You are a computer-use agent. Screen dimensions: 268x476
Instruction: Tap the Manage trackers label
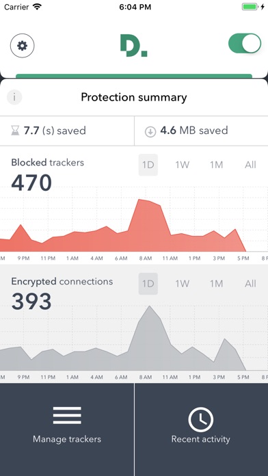tap(67, 439)
